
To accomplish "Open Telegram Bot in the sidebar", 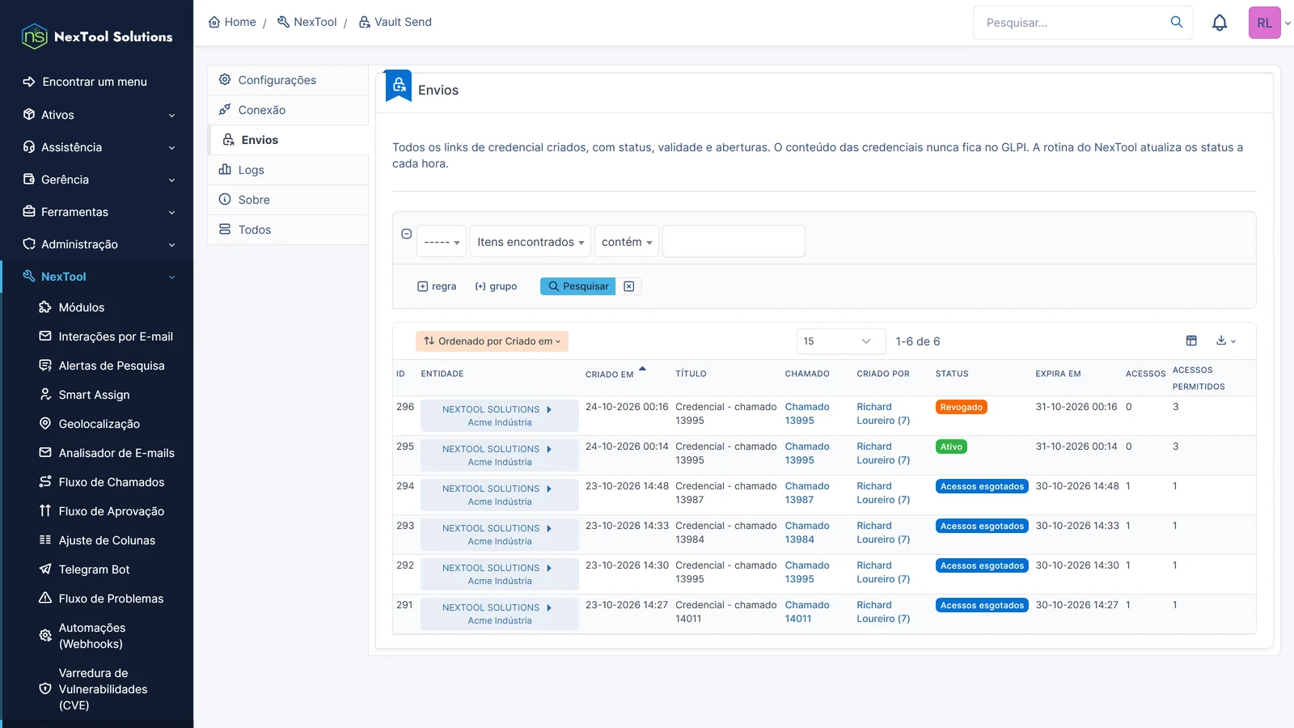I will (x=94, y=569).
